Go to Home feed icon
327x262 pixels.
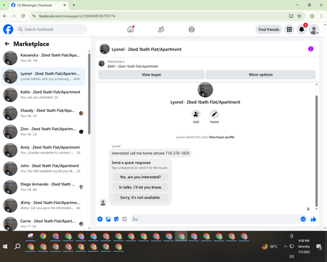tap(131, 29)
